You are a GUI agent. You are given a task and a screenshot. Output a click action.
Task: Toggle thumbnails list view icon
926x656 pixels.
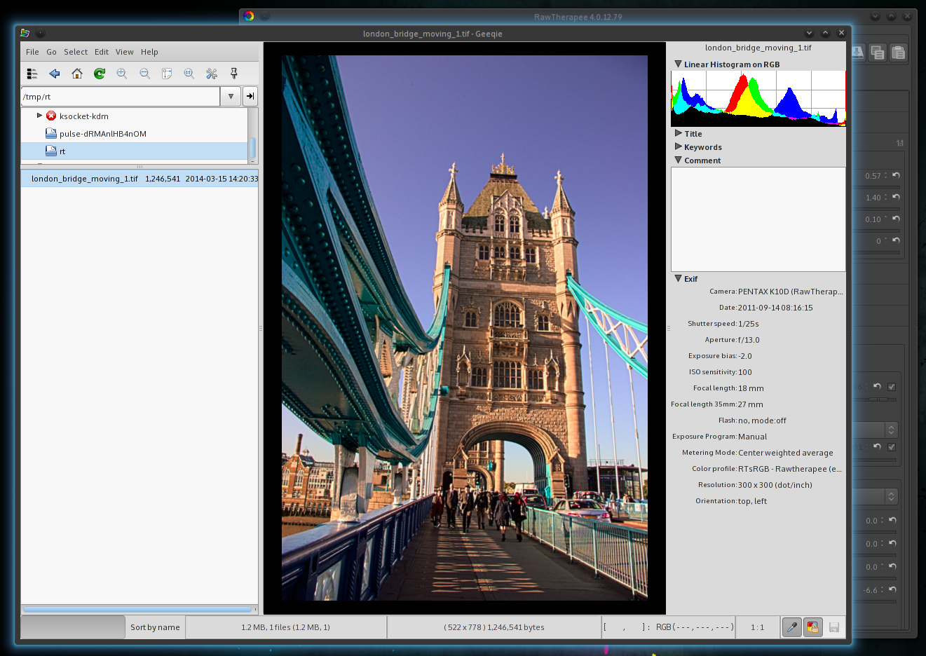pyautogui.click(x=32, y=74)
